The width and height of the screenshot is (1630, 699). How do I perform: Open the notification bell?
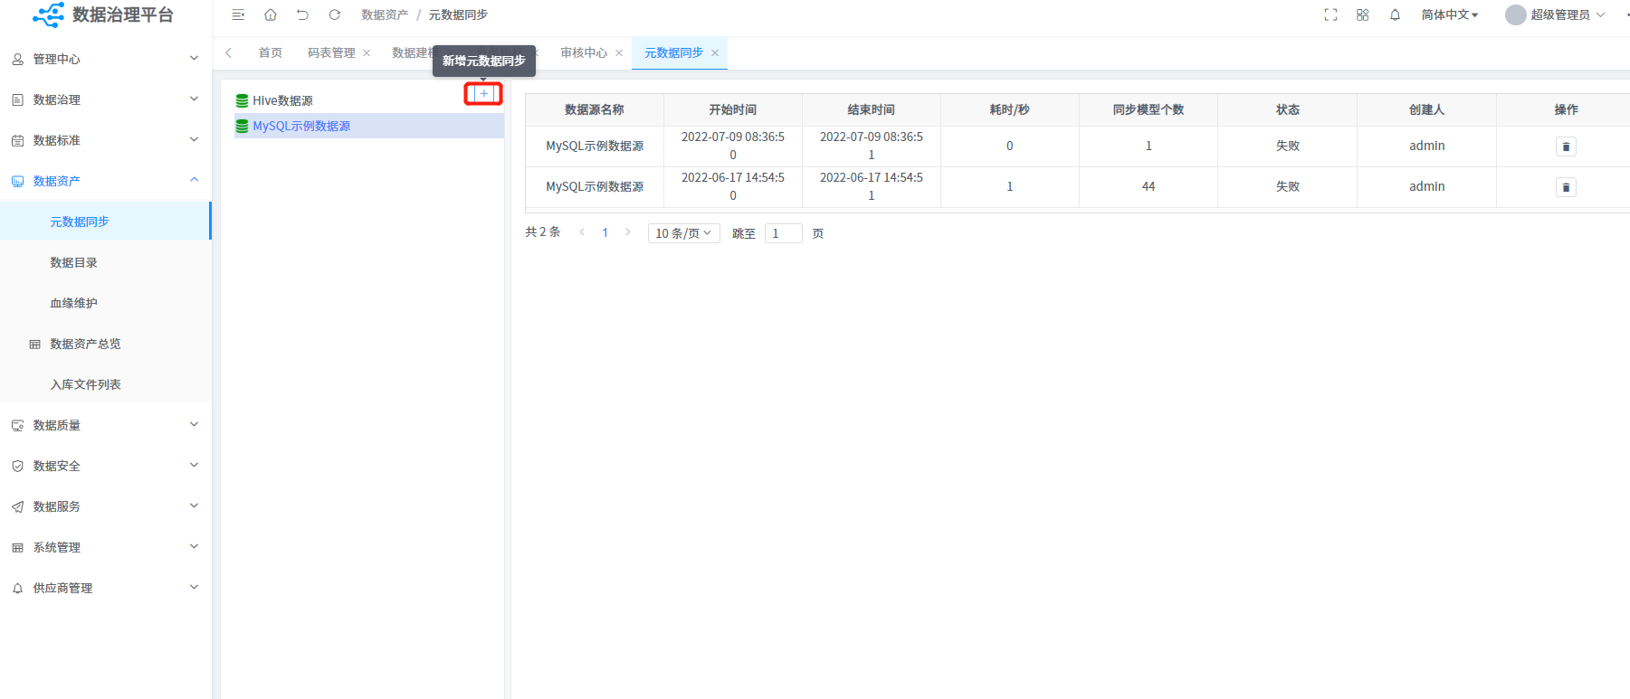tap(1395, 14)
